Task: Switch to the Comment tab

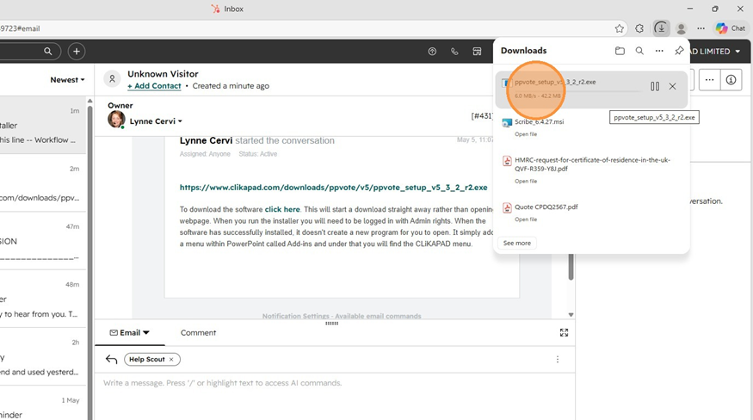Action: 198,332
